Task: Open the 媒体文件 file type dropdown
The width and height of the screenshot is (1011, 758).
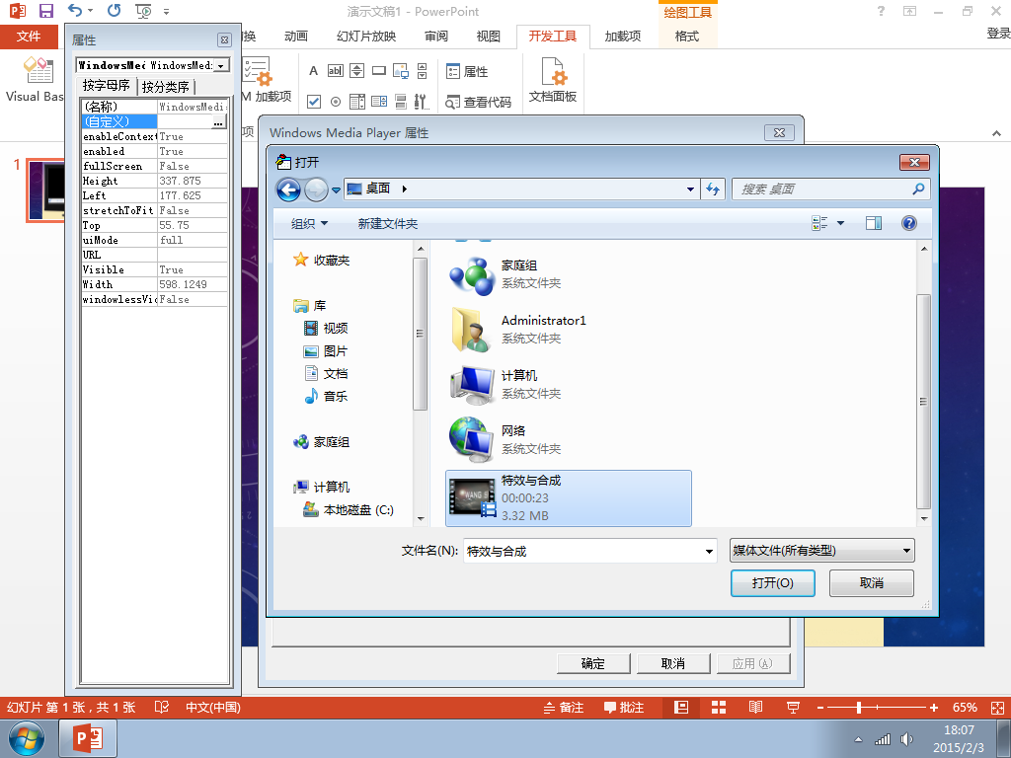Action: click(x=822, y=551)
